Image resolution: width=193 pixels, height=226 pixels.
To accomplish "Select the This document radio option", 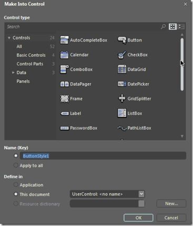I will pos(16,194).
